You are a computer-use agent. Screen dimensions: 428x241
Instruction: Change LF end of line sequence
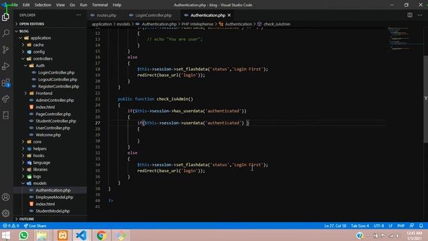[x=391, y=226]
